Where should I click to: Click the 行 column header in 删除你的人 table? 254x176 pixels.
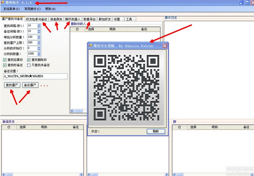[x=77, y=29]
